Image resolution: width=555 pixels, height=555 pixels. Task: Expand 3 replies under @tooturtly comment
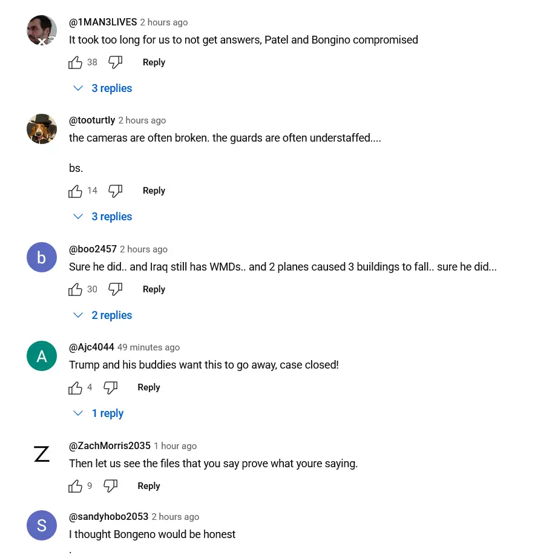click(103, 217)
